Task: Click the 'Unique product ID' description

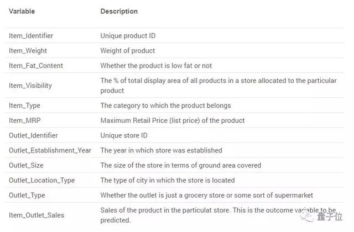Action: click(128, 35)
